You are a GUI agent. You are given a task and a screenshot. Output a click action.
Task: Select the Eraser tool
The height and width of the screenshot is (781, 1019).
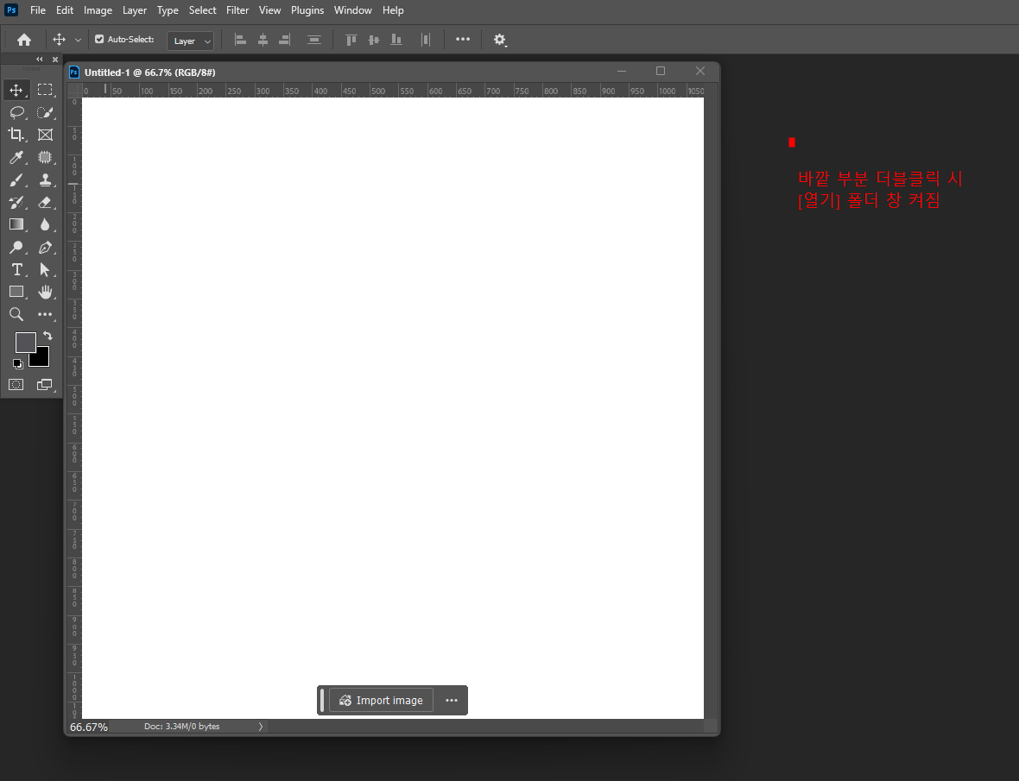45,202
